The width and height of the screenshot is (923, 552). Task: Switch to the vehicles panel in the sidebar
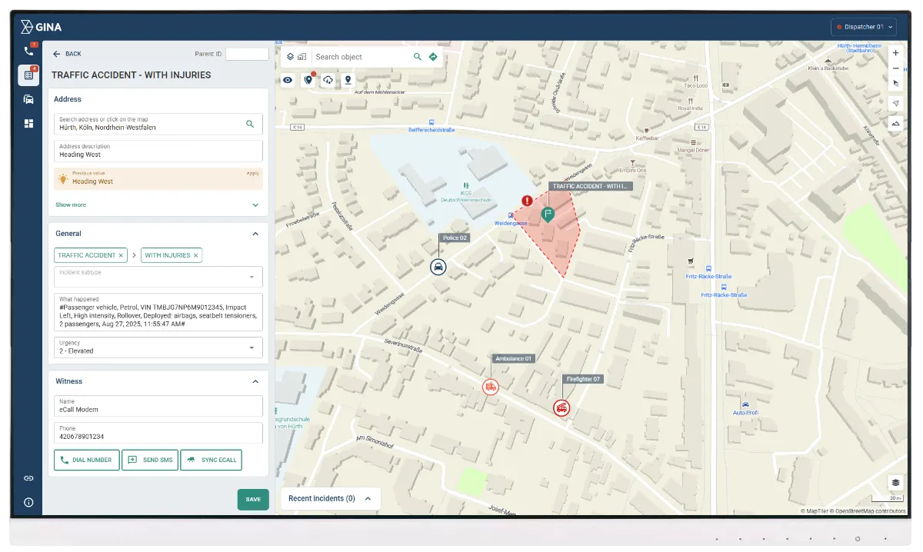pyautogui.click(x=29, y=99)
